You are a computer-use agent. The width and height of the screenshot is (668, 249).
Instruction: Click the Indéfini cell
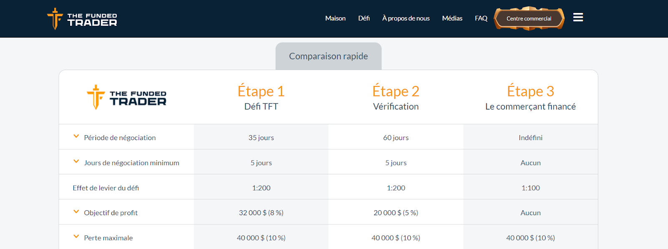[x=531, y=138]
